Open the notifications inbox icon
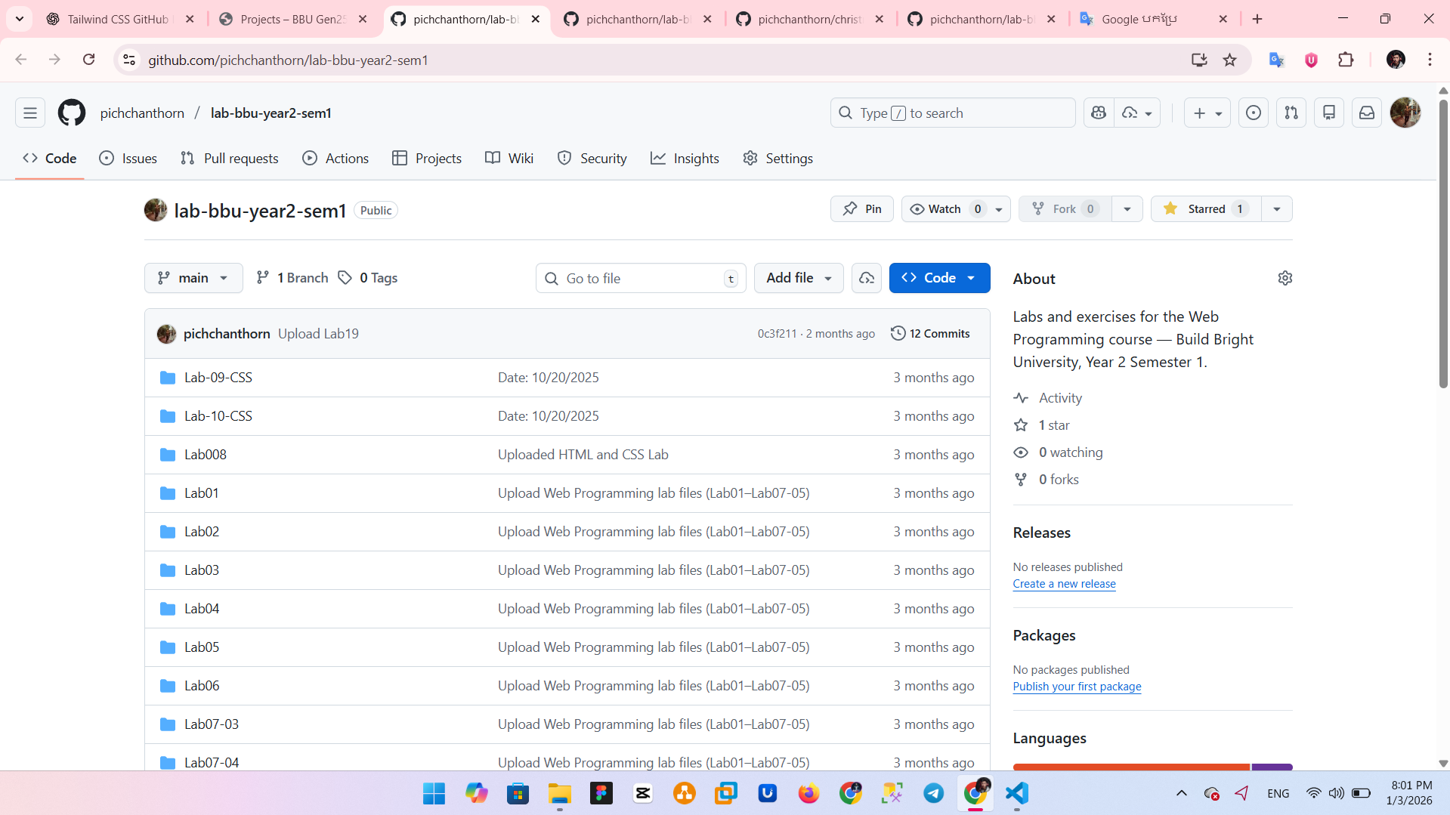Image resolution: width=1450 pixels, height=815 pixels. pyautogui.click(x=1366, y=113)
